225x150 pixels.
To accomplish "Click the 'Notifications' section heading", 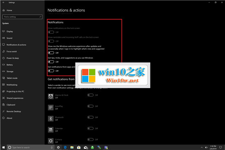I will [x=56, y=22].
